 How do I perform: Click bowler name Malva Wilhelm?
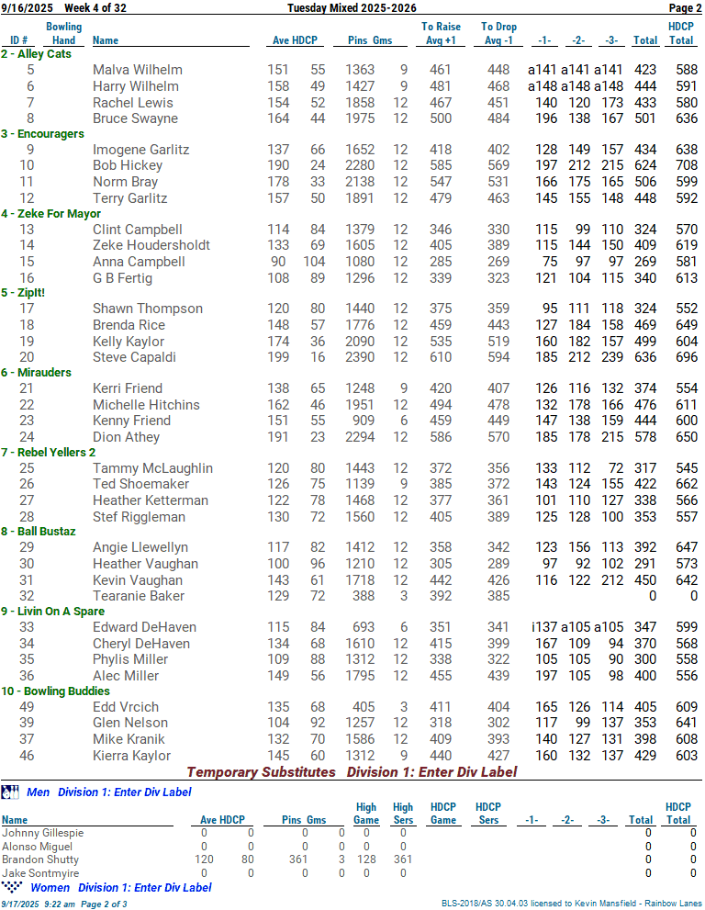pos(138,70)
